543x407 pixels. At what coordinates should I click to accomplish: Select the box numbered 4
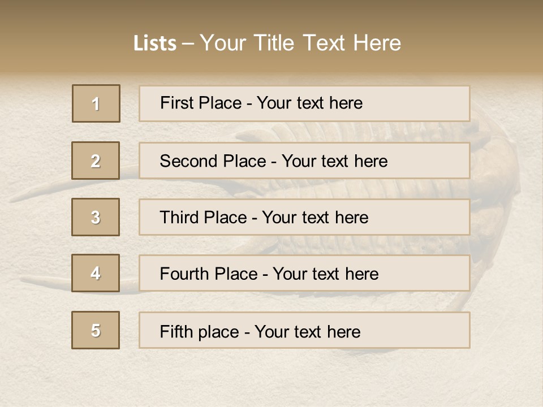tap(96, 273)
